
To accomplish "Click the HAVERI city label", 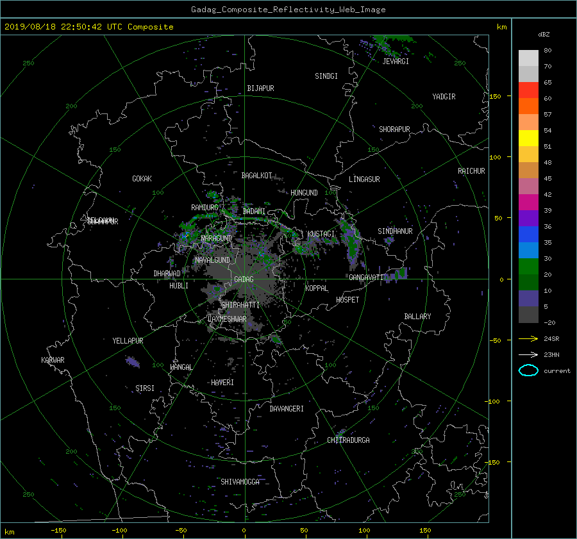I will [x=222, y=383].
